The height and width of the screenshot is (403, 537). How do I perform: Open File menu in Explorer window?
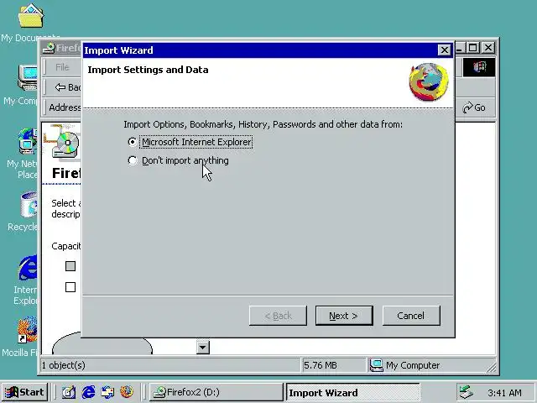tap(62, 67)
